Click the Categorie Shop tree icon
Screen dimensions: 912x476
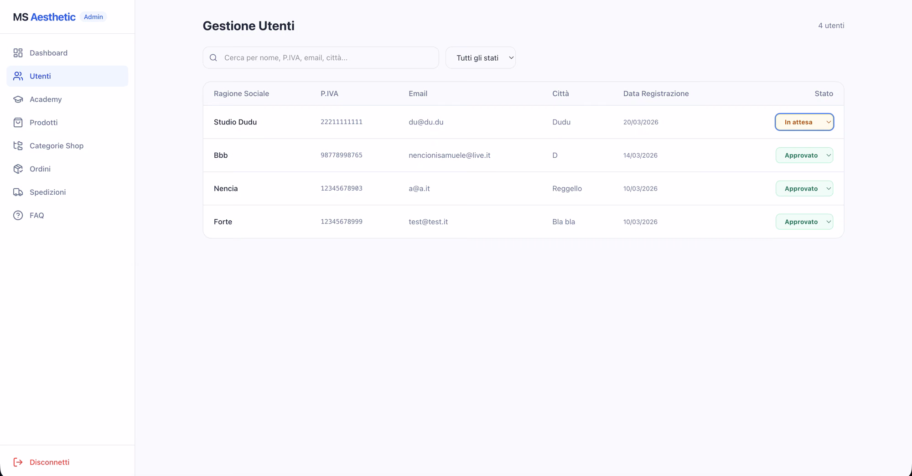tap(18, 146)
